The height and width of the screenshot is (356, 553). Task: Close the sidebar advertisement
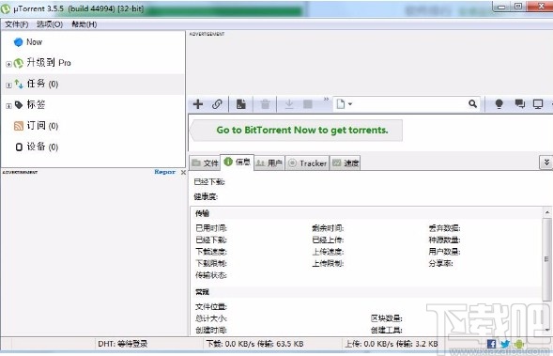(x=183, y=172)
